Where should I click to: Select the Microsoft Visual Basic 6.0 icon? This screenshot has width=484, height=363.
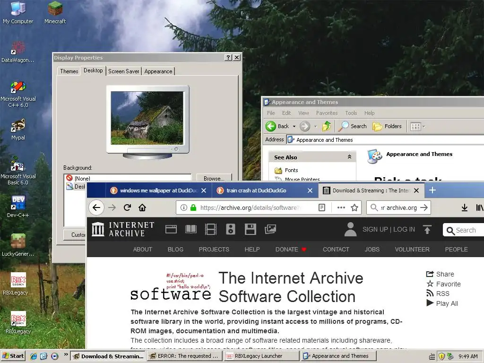[18, 171]
